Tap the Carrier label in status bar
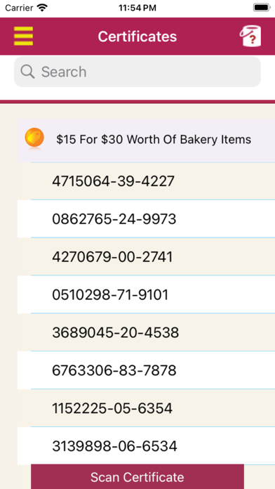The height and width of the screenshot is (489, 275). click(19, 8)
